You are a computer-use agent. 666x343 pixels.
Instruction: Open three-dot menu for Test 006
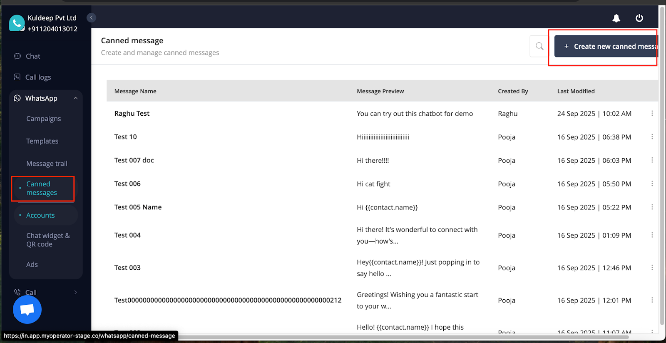click(652, 184)
